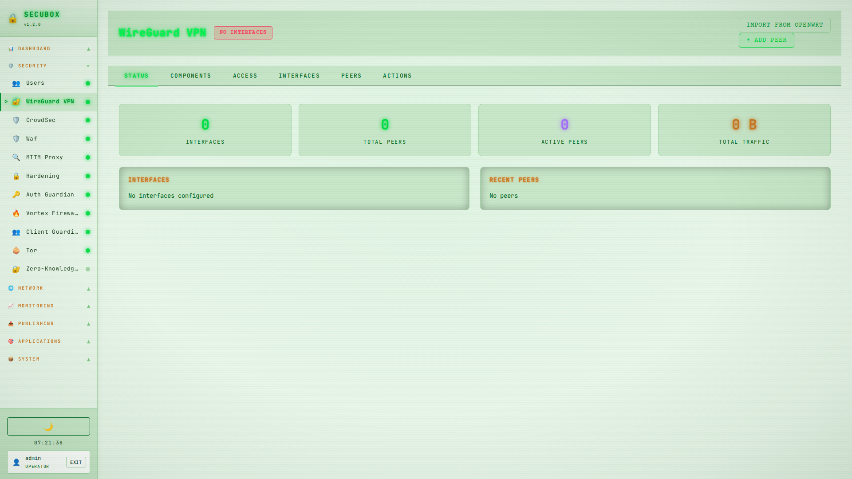Viewport: 852px width, 479px height.
Task: Toggle the dark mode moon switch
Action: pos(48,426)
